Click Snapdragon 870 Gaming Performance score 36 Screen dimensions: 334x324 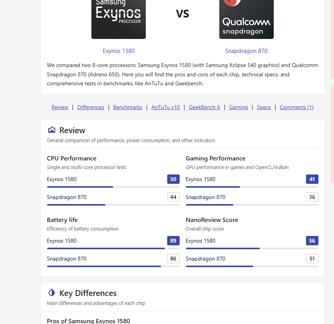[x=312, y=197]
